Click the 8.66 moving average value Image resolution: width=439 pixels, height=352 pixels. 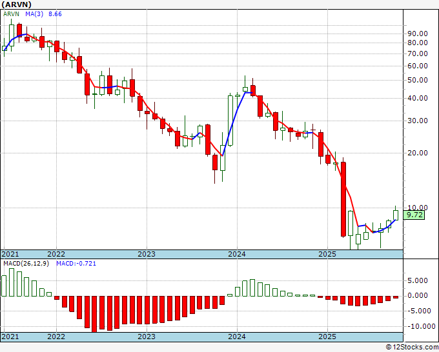[55, 14]
